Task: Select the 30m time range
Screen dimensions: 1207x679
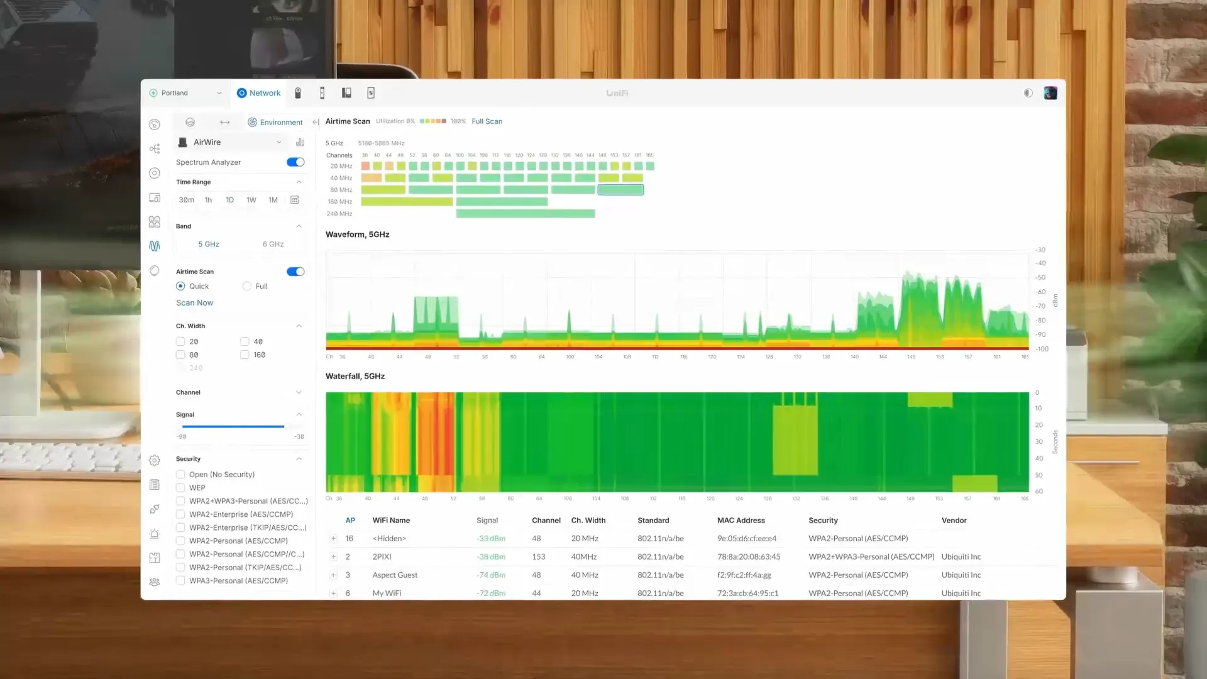Action: point(186,200)
